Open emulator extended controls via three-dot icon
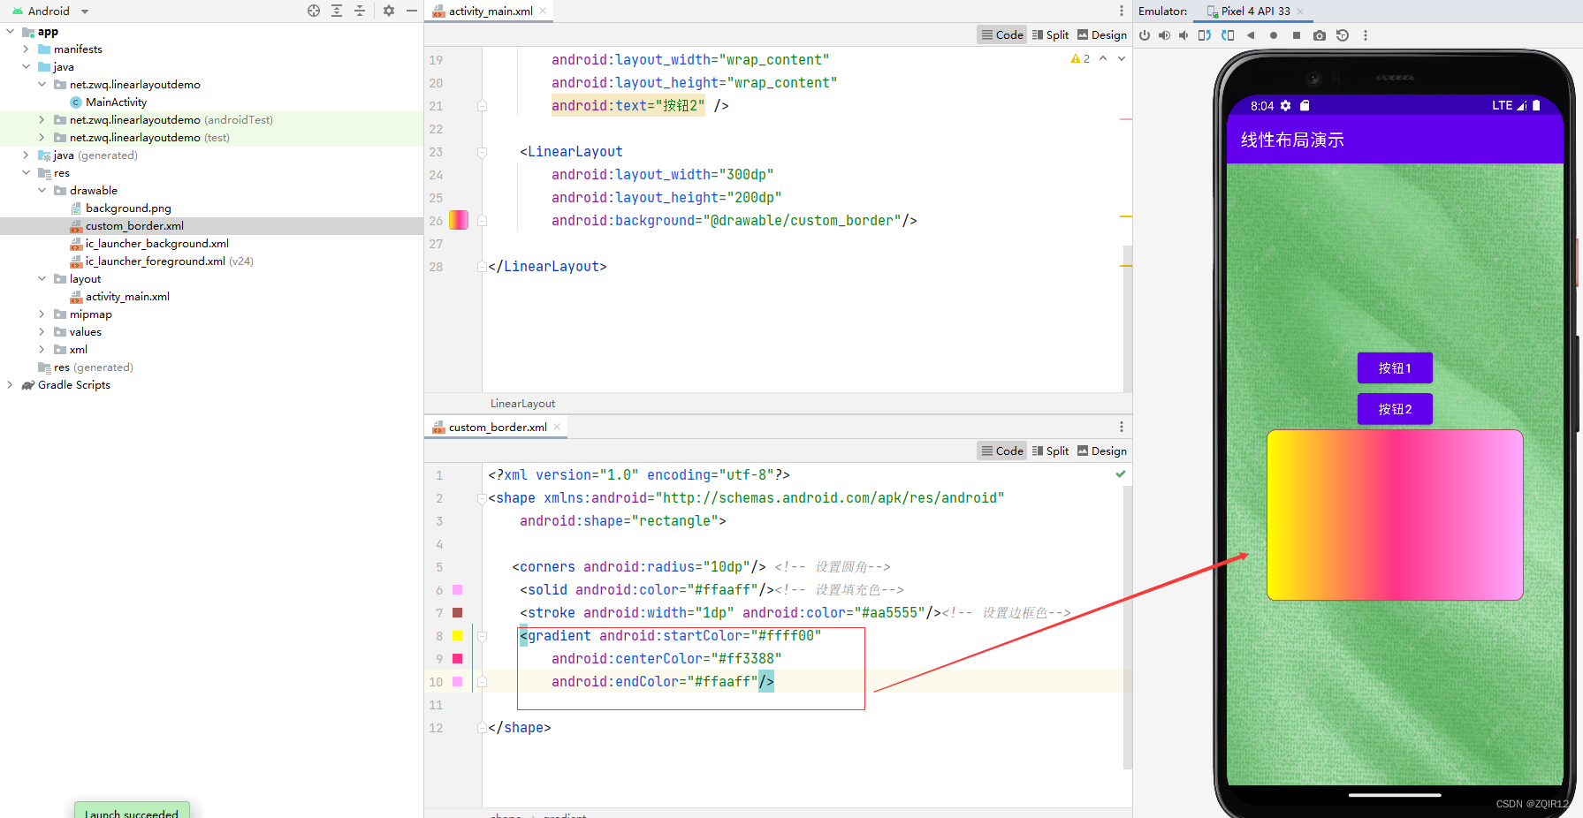1583x818 pixels. point(1366,35)
